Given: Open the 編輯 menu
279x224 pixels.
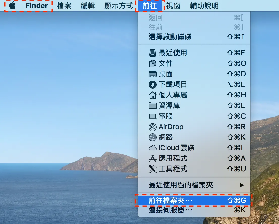Looking at the screenshot, I should click(88, 6).
